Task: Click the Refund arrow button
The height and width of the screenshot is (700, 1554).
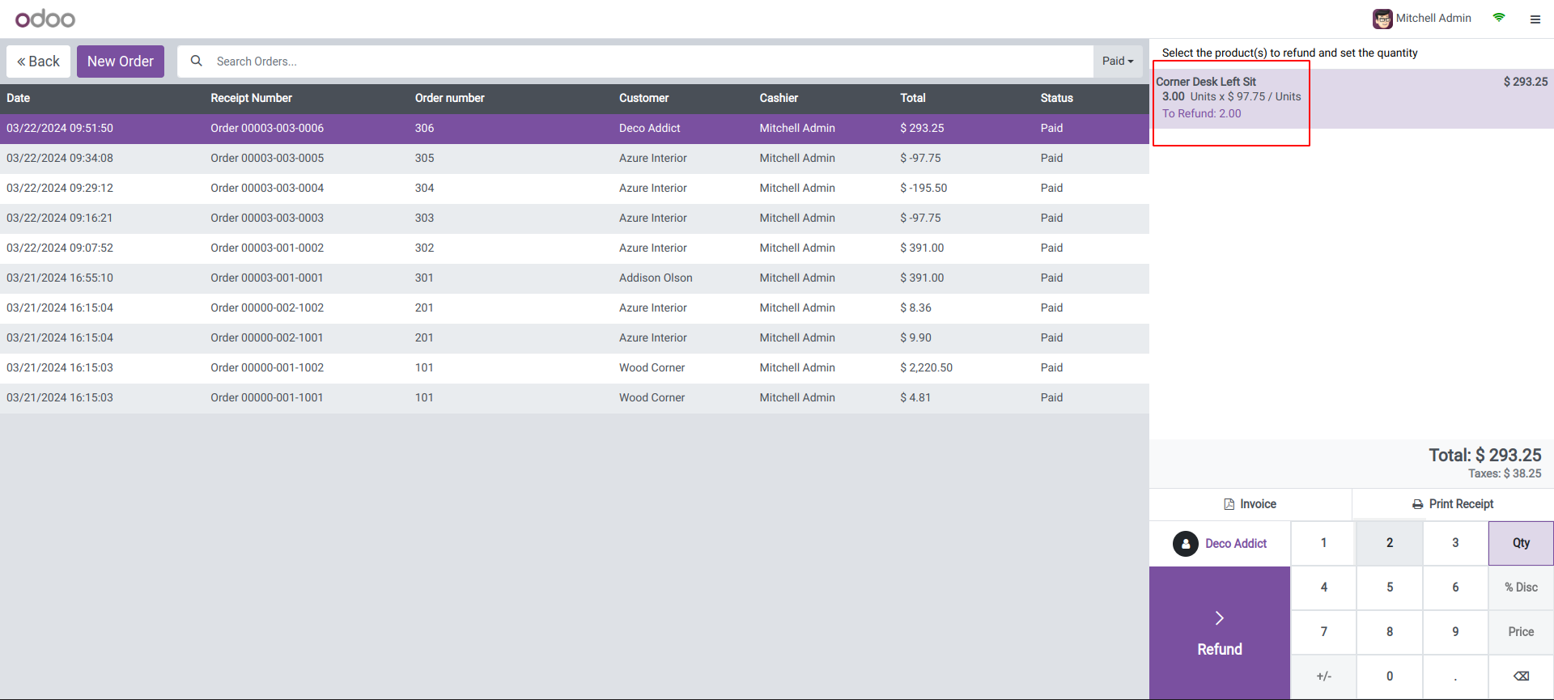Action: click(1220, 633)
